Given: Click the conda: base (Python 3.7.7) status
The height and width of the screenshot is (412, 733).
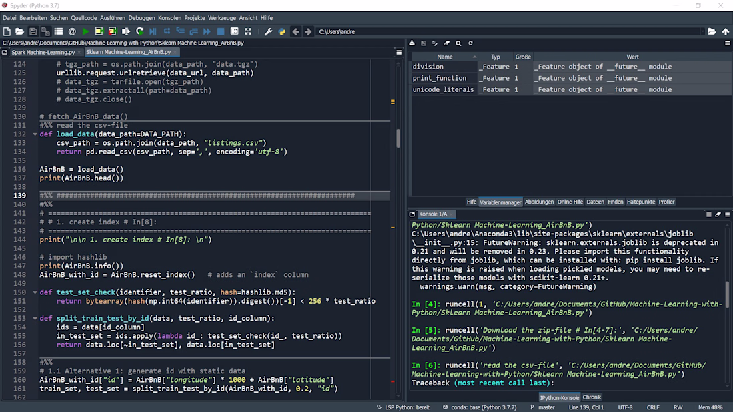Looking at the screenshot, I should point(480,407).
